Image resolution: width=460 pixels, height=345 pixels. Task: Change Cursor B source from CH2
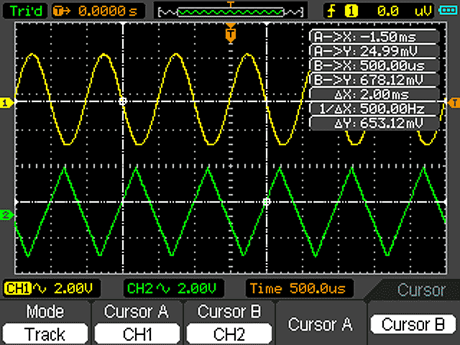(229, 324)
